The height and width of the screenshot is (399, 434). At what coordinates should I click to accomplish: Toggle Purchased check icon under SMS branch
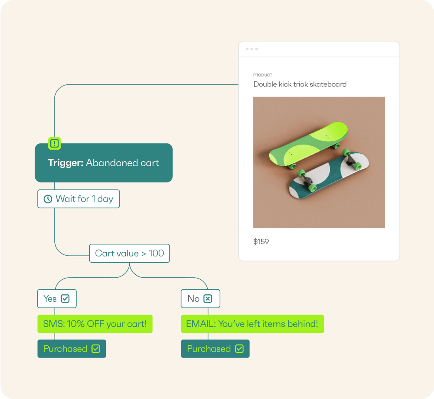96,349
